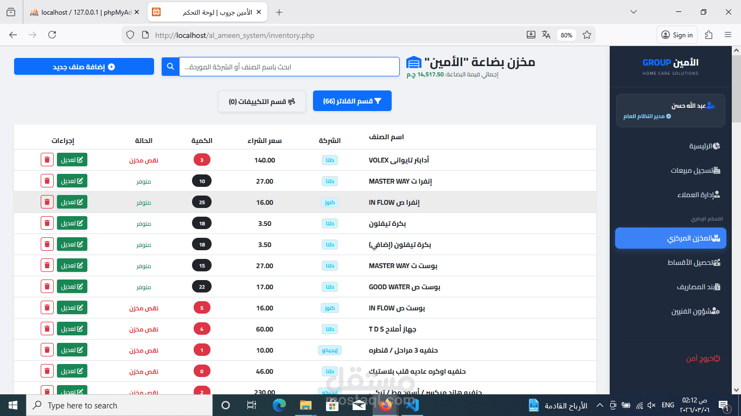The width and height of the screenshot is (741, 416).
Task: Reload the inventory page
Action: tap(52, 35)
